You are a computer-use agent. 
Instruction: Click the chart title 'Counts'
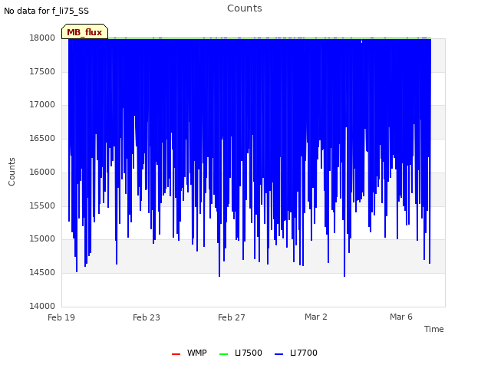tap(245, 8)
